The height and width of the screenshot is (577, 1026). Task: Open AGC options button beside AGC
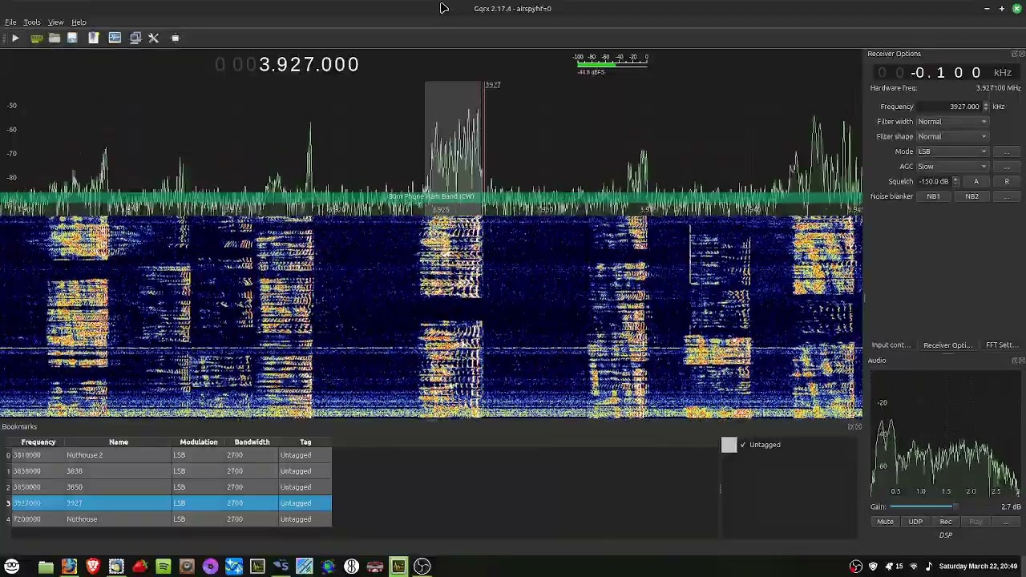[1007, 167]
